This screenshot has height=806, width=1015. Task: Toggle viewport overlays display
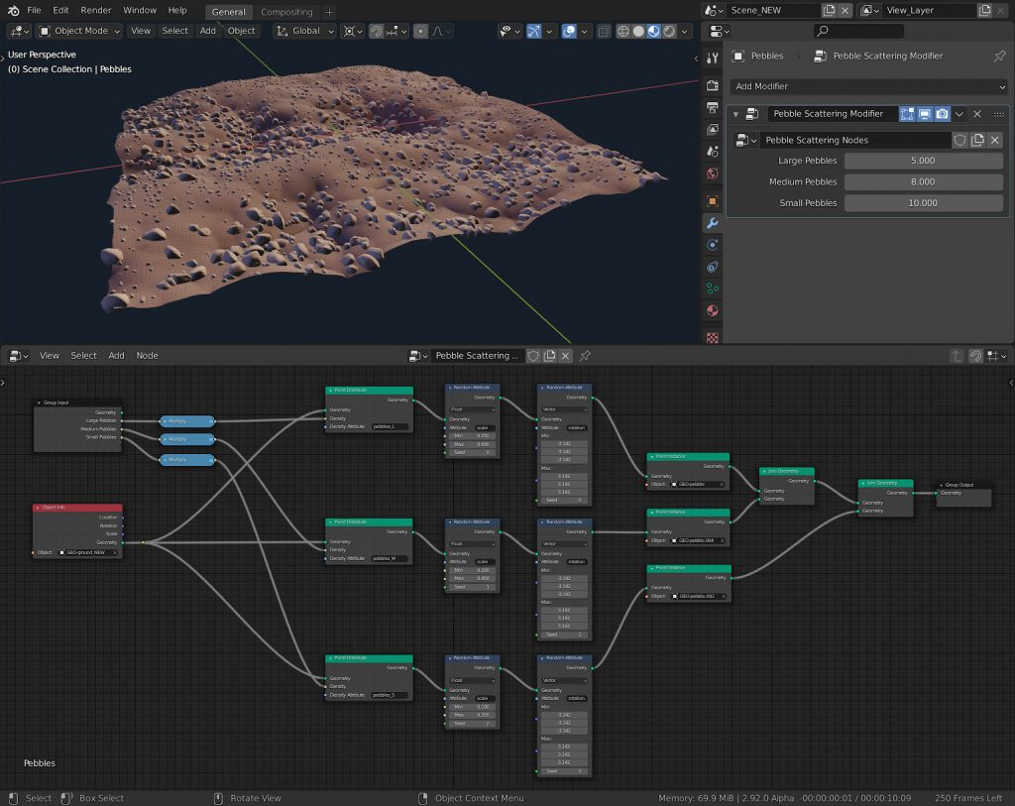tap(570, 31)
